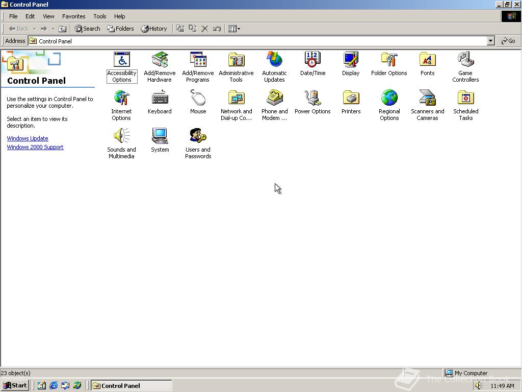Select Users and Passwords icon
This screenshot has height=392, width=522.
198,143
